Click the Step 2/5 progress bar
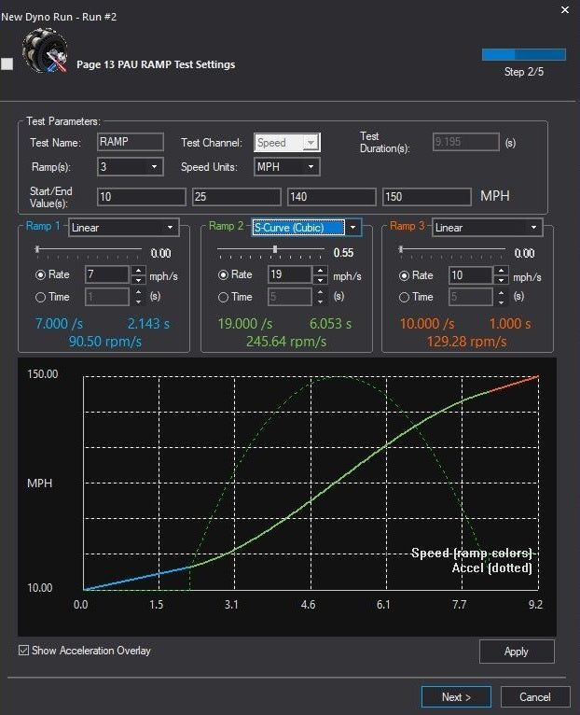The image size is (580, 715). pos(524,54)
